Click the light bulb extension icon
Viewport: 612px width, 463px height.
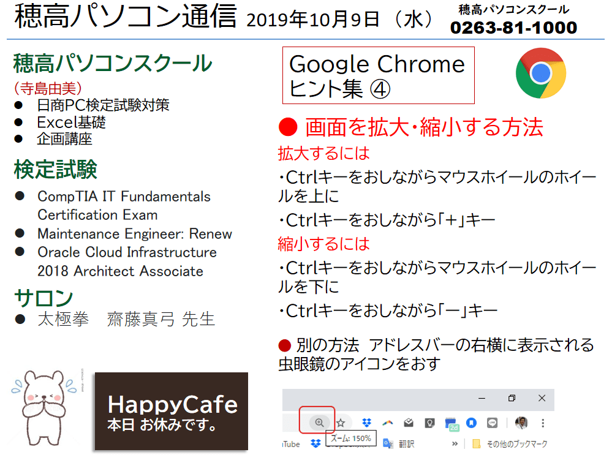coord(430,423)
